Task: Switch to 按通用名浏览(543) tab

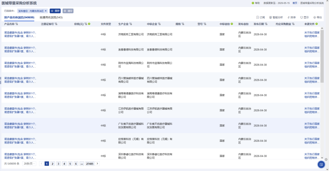Action: pyautogui.click(x=51, y=17)
